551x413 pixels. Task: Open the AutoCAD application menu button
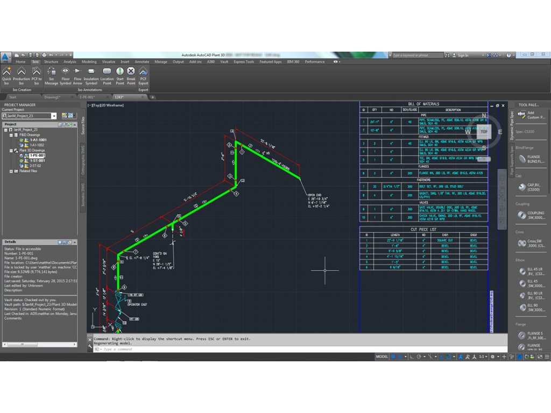5,57
